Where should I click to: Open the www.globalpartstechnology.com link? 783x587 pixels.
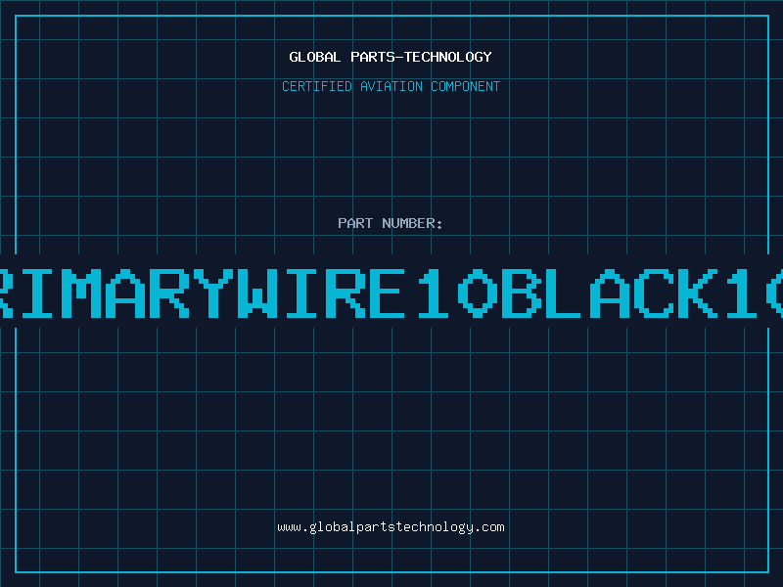pos(391,527)
